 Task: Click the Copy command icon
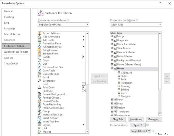tap(39, 60)
